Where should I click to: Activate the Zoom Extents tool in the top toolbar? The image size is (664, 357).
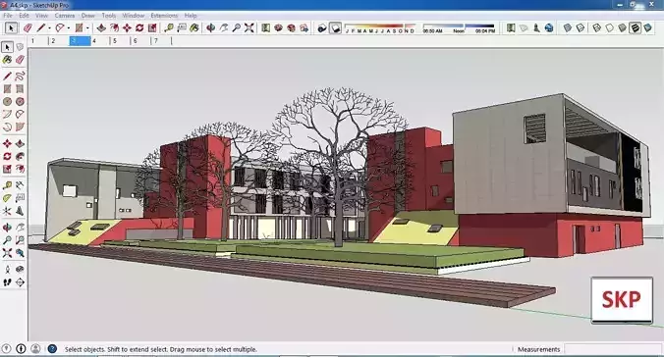249,27
